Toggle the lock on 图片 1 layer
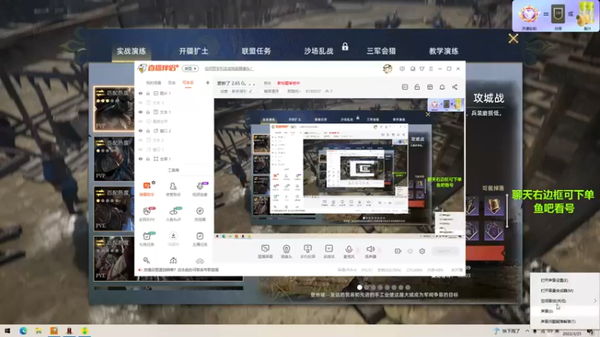The height and width of the screenshot is (337, 600). coord(148,93)
